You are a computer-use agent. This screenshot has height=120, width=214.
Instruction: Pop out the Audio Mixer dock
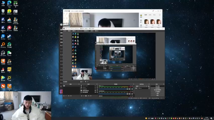(133, 84)
